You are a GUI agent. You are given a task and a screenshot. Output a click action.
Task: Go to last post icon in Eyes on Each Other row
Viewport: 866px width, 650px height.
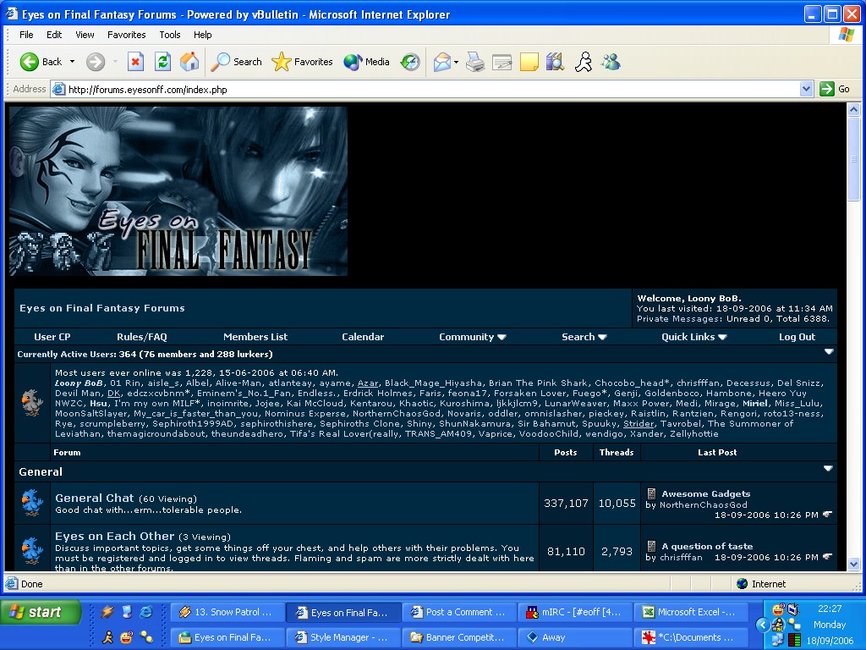click(827, 557)
